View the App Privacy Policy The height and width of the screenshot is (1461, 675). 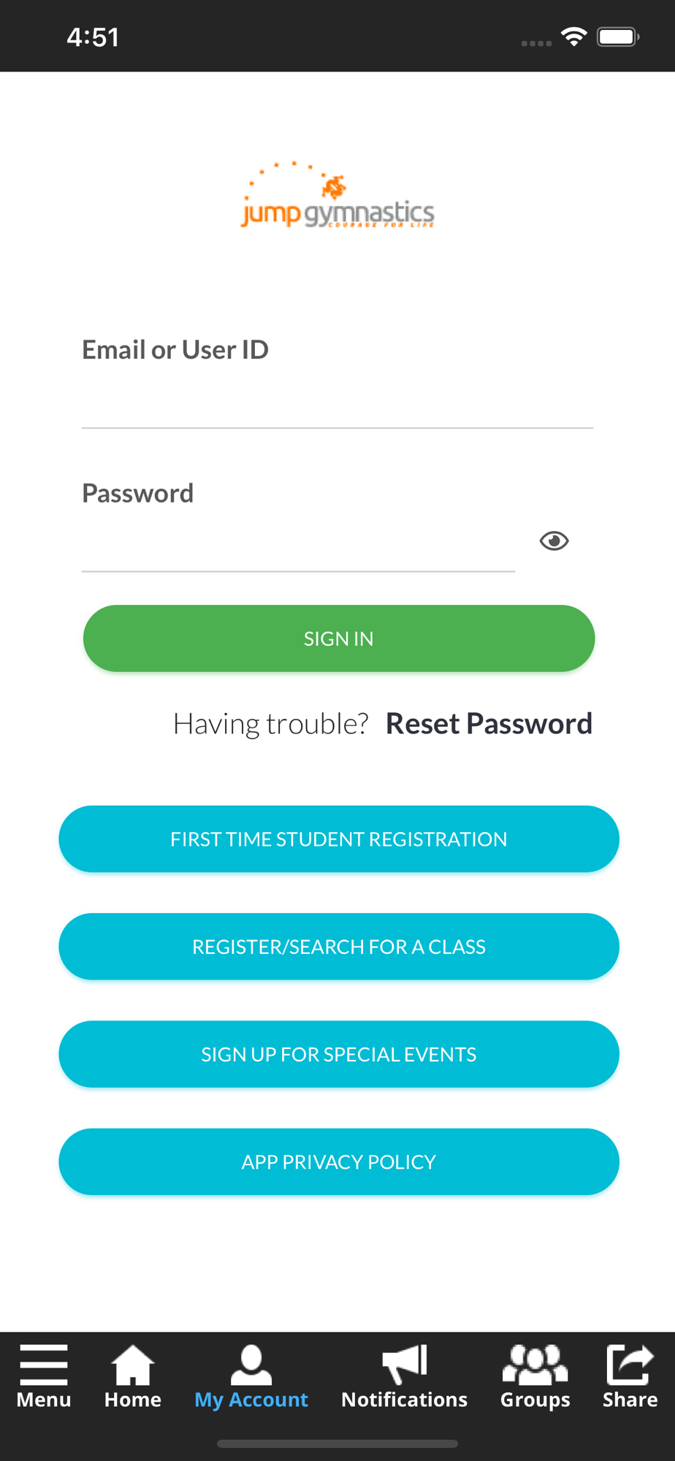click(x=339, y=1161)
